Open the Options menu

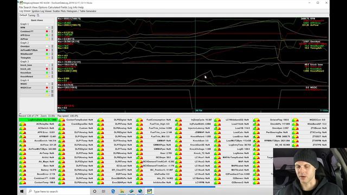[43, 7]
